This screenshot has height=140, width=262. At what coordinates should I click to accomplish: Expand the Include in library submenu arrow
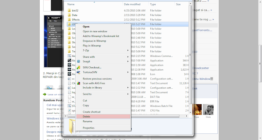tap(128, 88)
